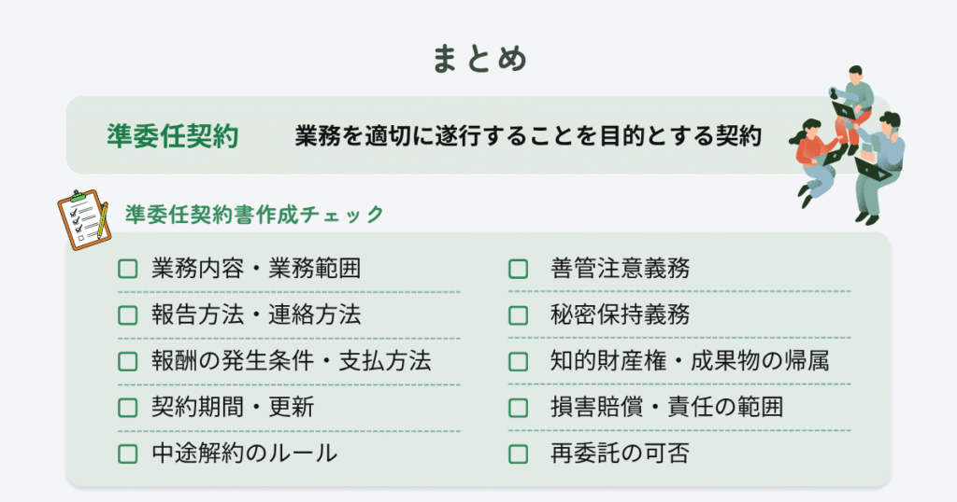Click the 中途解約のルール item text
This screenshot has height=502, width=957.
click(245, 453)
